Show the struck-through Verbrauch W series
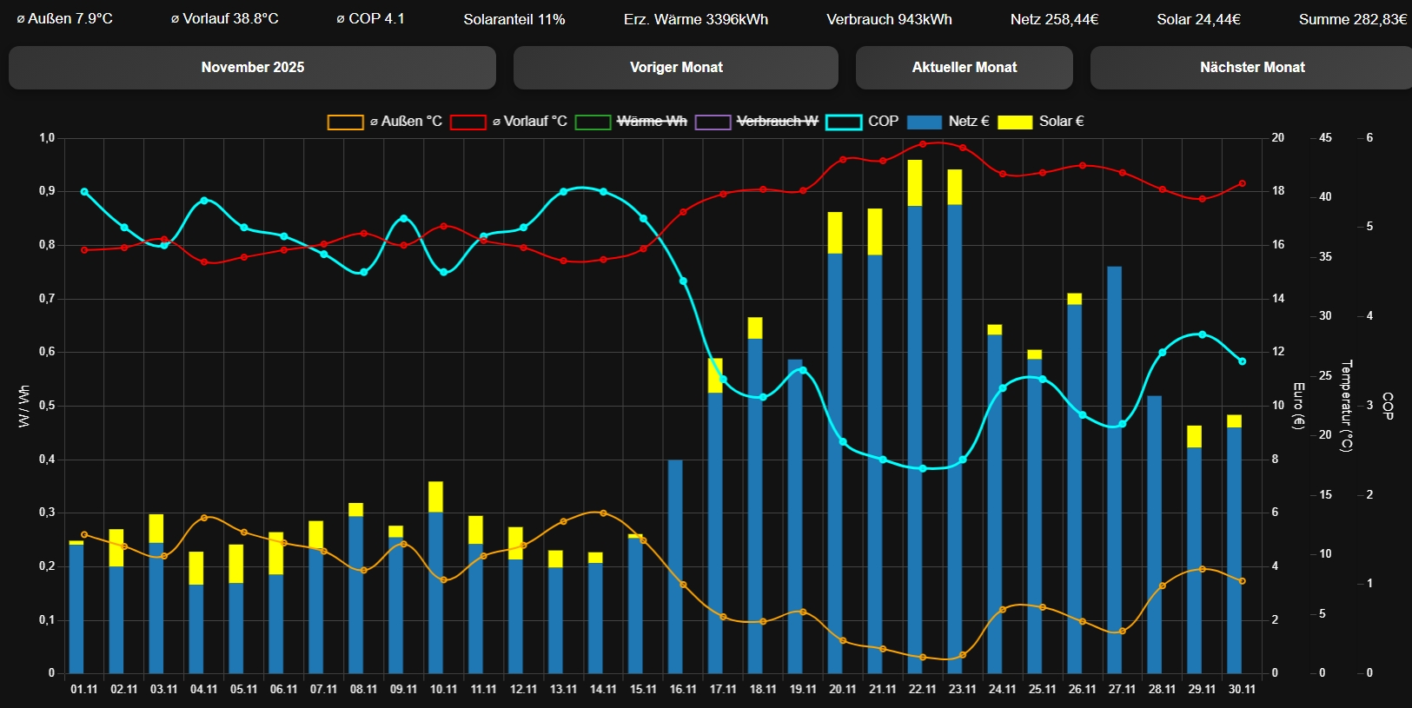Viewport: 1412px width, 708px height. [x=756, y=122]
